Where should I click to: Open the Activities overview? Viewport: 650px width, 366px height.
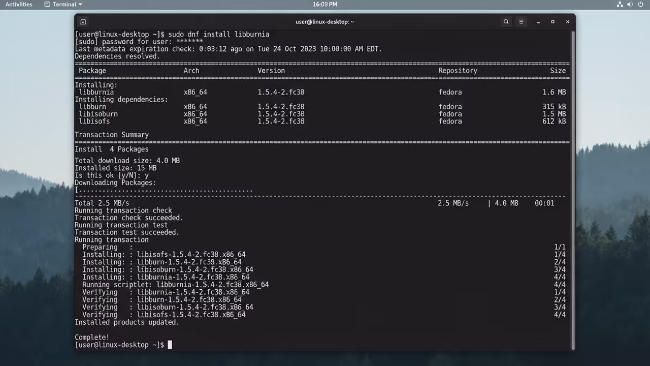[19, 4]
